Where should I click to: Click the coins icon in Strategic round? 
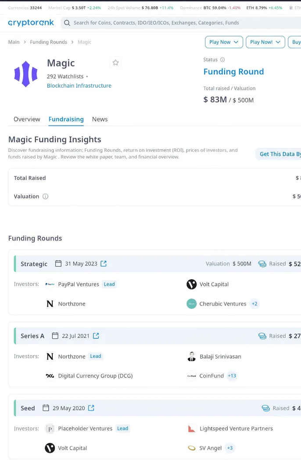click(262, 264)
